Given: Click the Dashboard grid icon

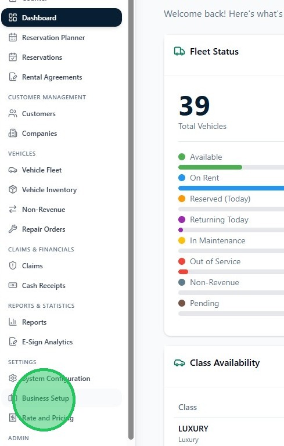Looking at the screenshot, I should [13, 17].
